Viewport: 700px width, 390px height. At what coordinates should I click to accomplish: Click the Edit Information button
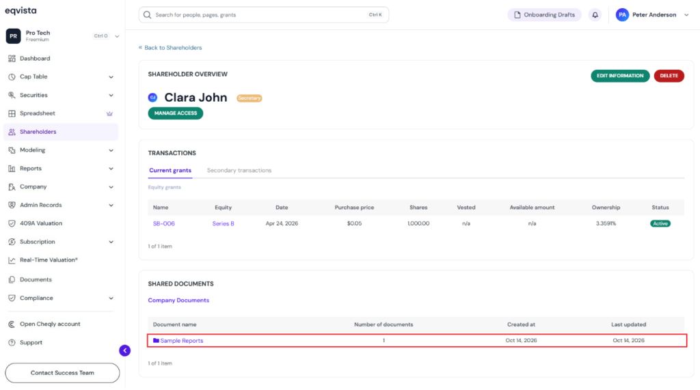pos(620,76)
